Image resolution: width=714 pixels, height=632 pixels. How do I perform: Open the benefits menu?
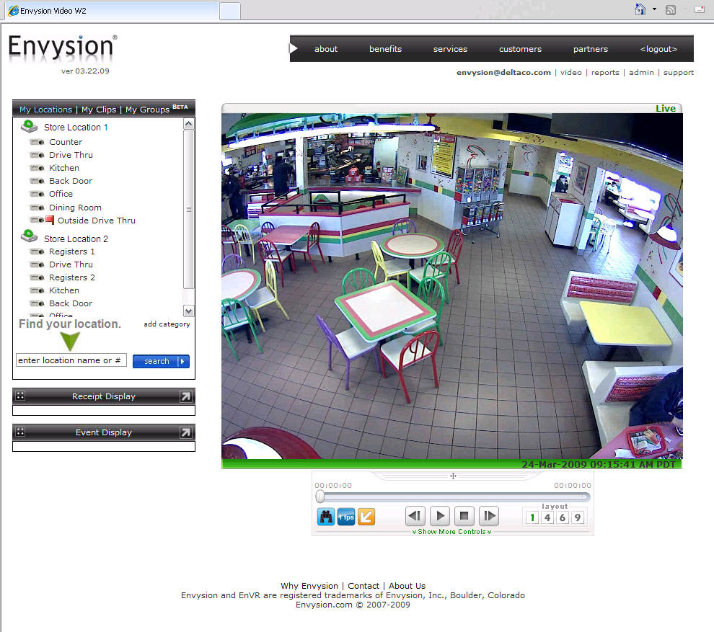[x=385, y=49]
